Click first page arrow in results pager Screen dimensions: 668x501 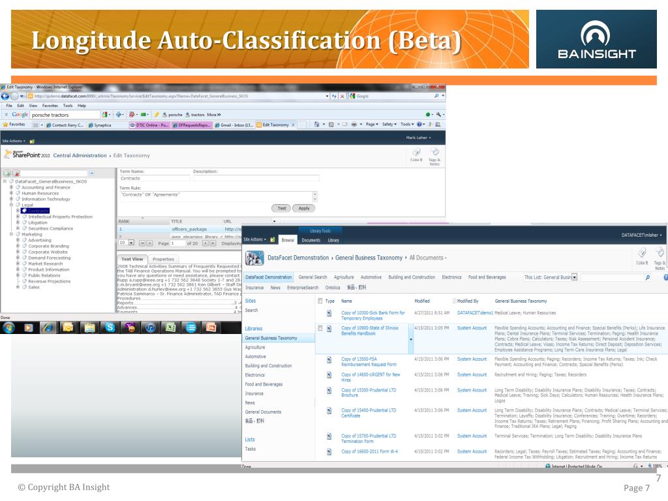tap(142, 243)
